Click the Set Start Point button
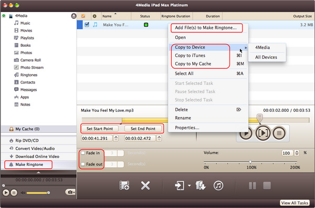The height and width of the screenshot is (208, 315). pyautogui.click(x=100, y=129)
